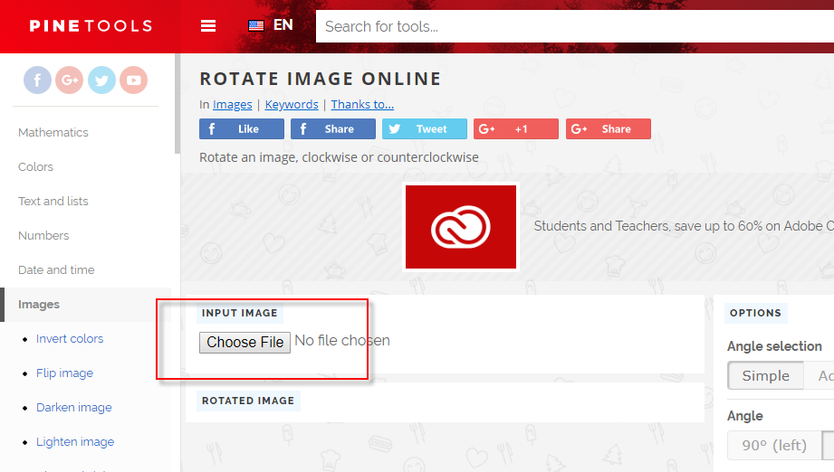Open the hamburger menu icon
The width and height of the screenshot is (834, 472).
[208, 25]
